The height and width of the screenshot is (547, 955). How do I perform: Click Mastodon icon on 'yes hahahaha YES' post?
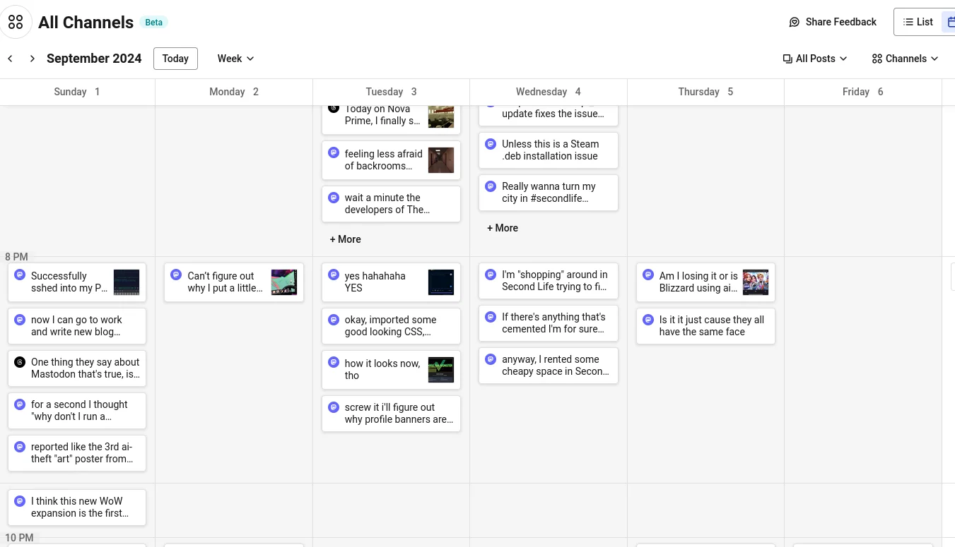(x=334, y=275)
